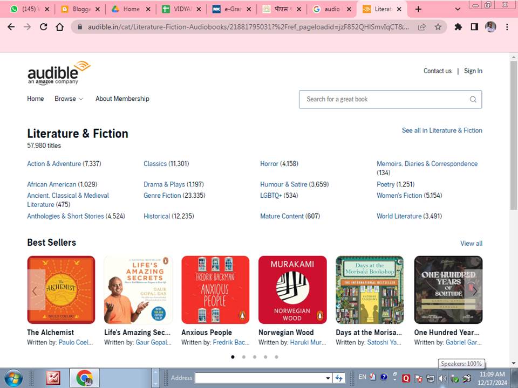Select the fifth carousel page dot
Image resolution: width=518 pixels, height=388 pixels.
tap(276, 357)
